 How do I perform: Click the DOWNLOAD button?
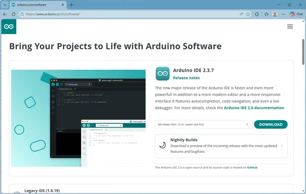point(271,125)
